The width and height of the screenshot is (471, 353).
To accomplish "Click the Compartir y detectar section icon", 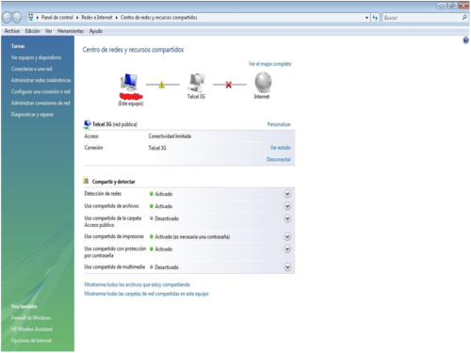I will coord(86,181).
